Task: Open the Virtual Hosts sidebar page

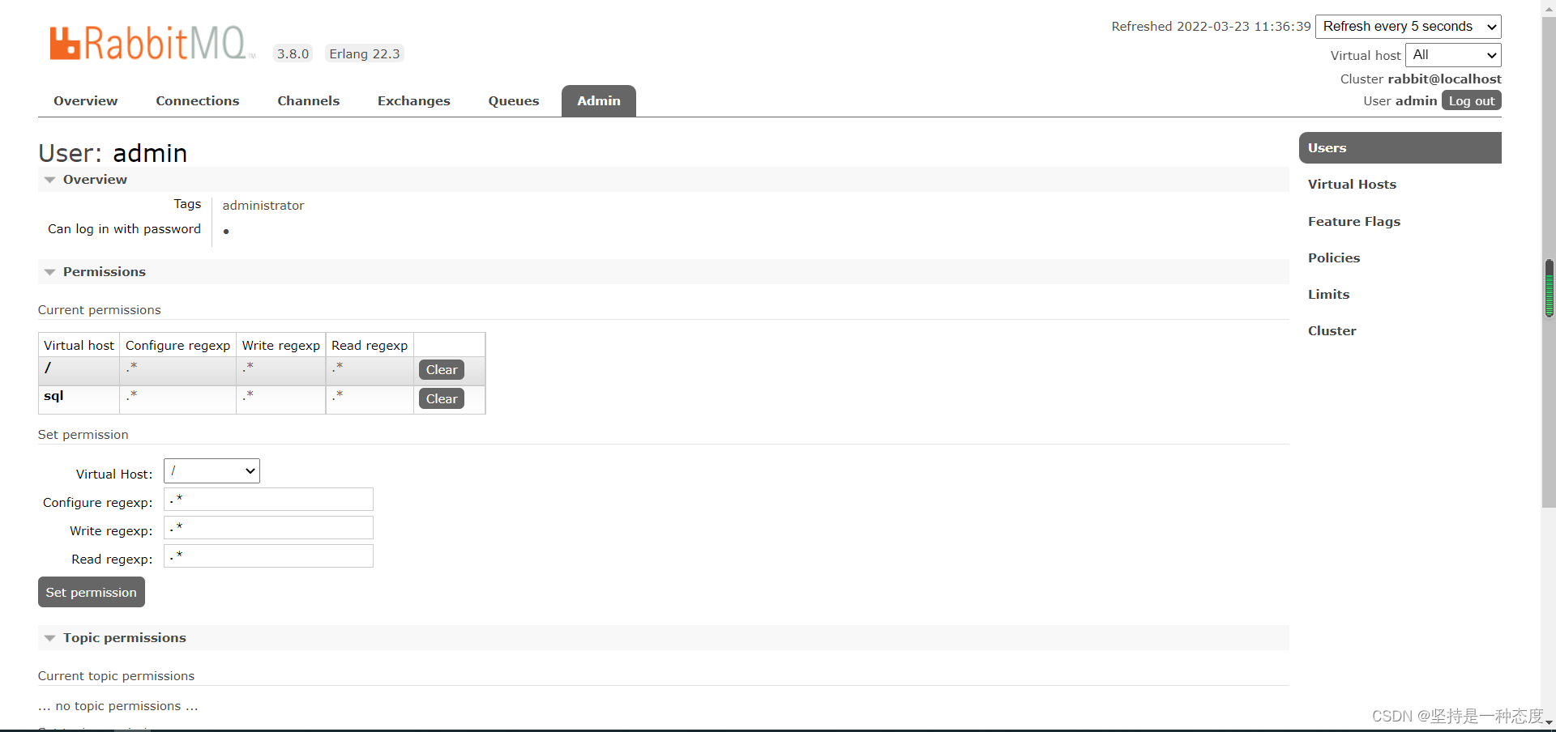Action: click(1352, 184)
